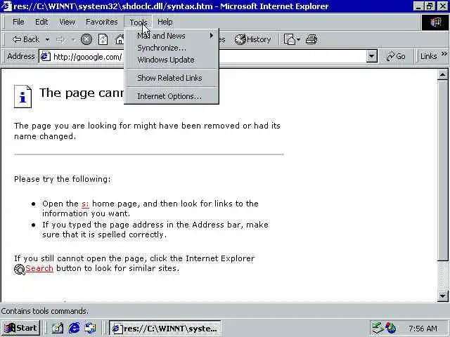This screenshot has width=450, height=337.
Task: Click the 'The page cann' heading
Action: coord(82,93)
